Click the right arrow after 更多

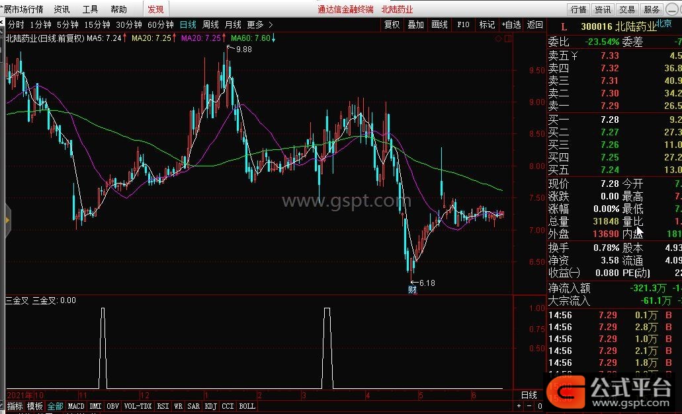(271, 24)
